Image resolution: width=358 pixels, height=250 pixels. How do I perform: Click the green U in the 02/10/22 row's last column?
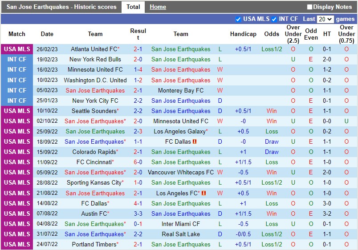click(346, 121)
